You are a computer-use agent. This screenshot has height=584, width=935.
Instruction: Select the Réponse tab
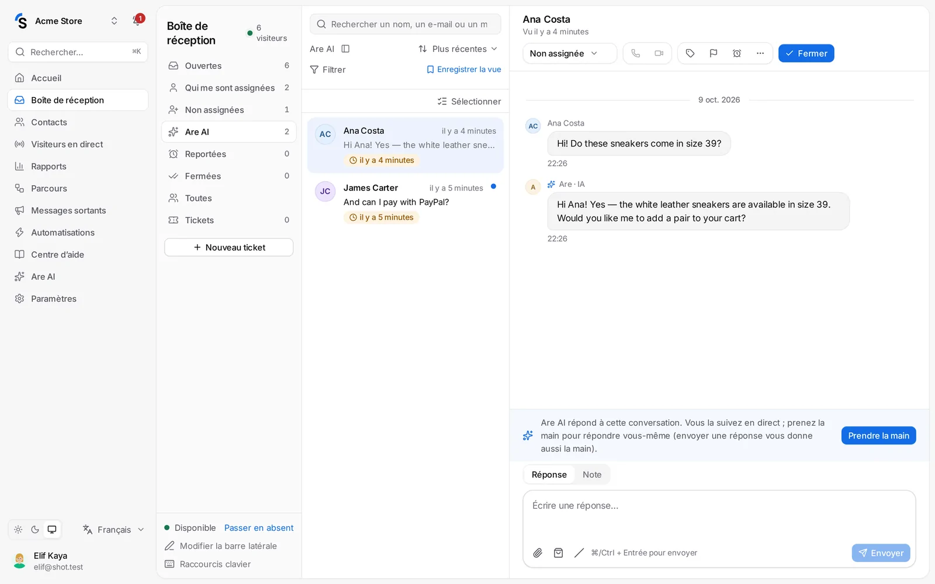coord(549,475)
